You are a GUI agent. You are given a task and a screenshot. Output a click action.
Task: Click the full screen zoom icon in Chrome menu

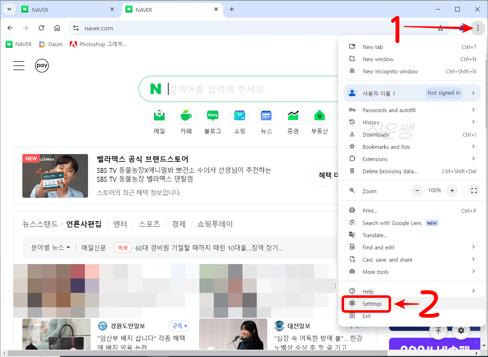474,190
